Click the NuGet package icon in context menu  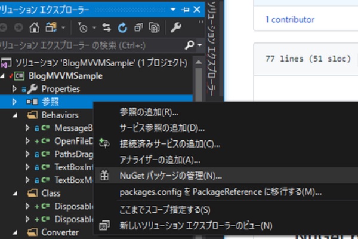(104, 176)
